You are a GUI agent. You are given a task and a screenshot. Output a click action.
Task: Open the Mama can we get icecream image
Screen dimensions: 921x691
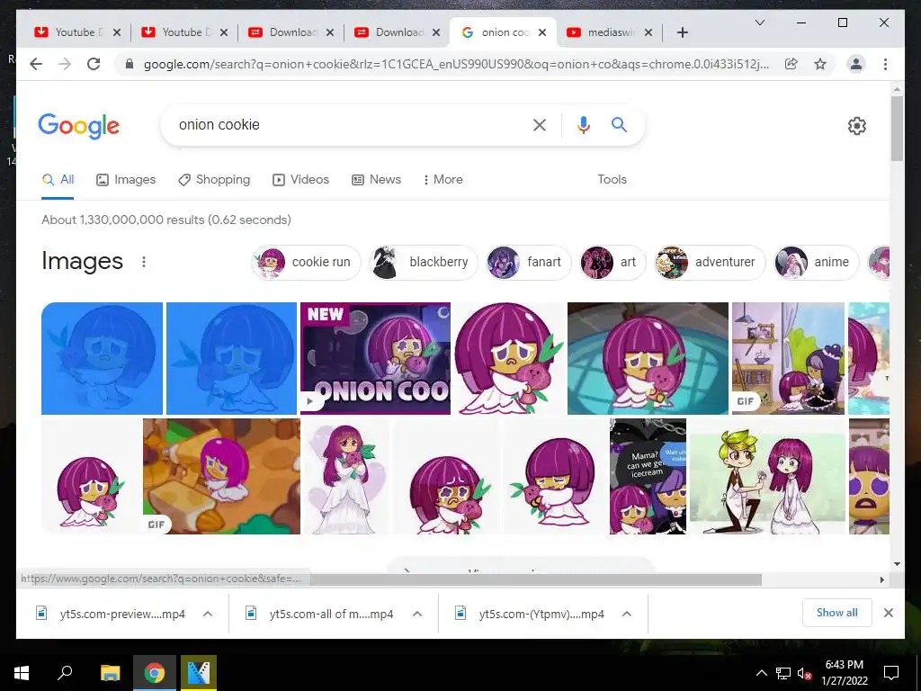(648, 476)
